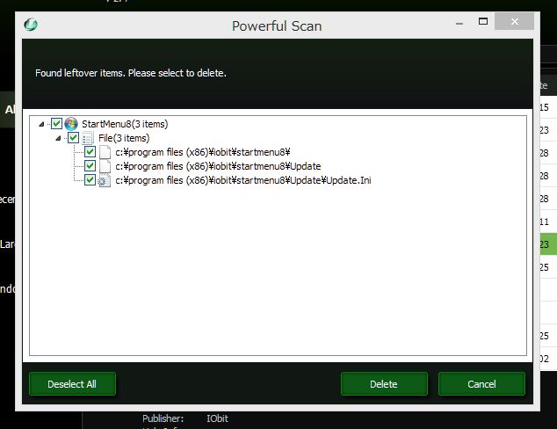Image resolution: width=557 pixels, height=429 pixels.
Task: Maximize the Powerful Scan window
Action: click(x=483, y=22)
